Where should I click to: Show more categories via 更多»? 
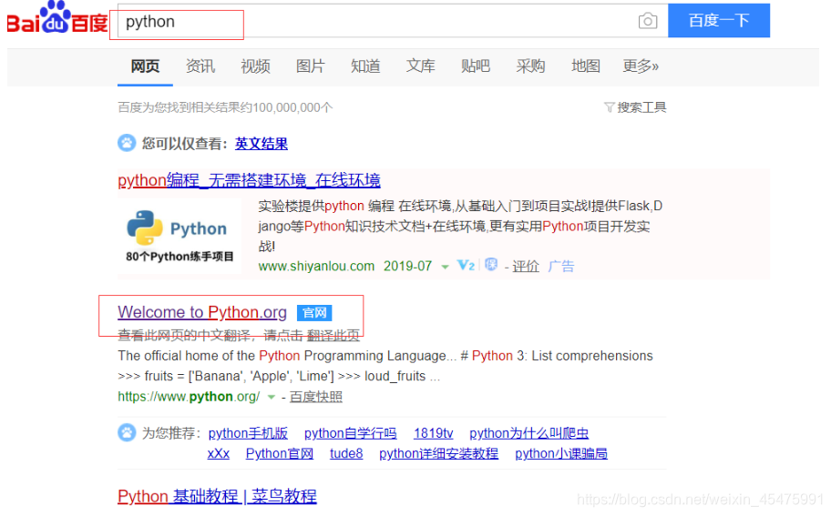pyautogui.click(x=641, y=66)
